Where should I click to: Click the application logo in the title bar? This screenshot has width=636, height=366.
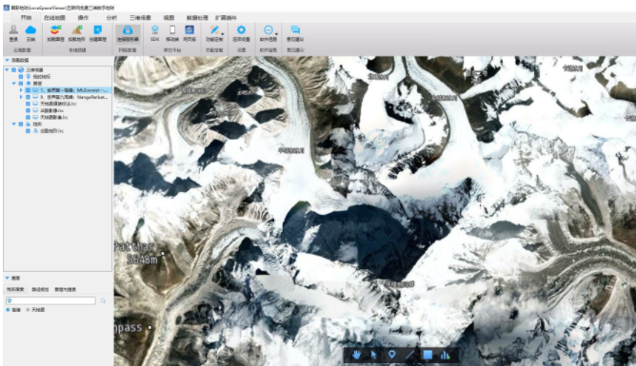pyautogui.click(x=6, y=8)
